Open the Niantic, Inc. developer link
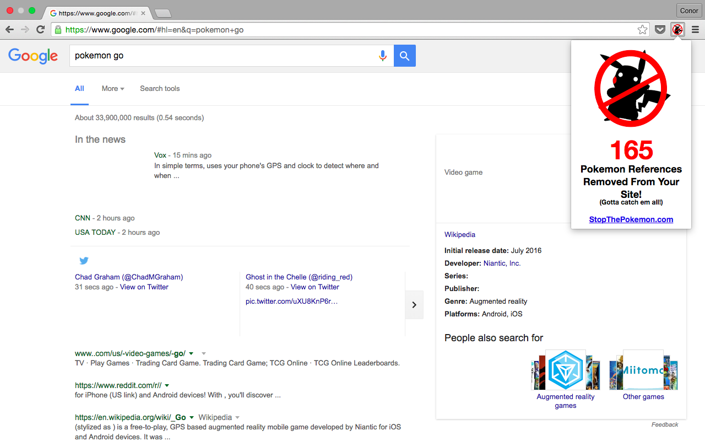 pyautogui.click(x=502, y=263)
